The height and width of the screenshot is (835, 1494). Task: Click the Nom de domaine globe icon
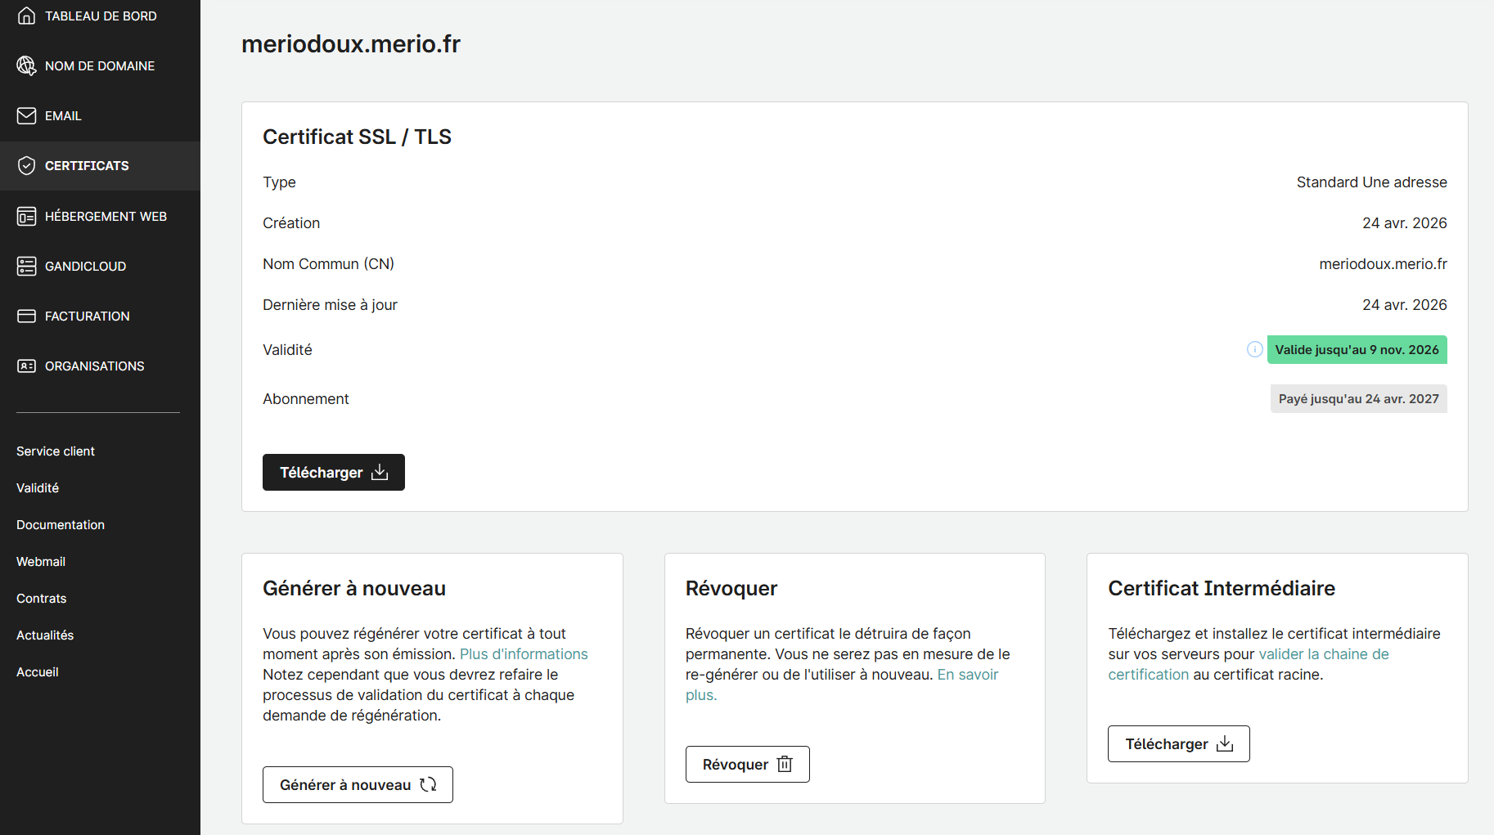[26, 66]
